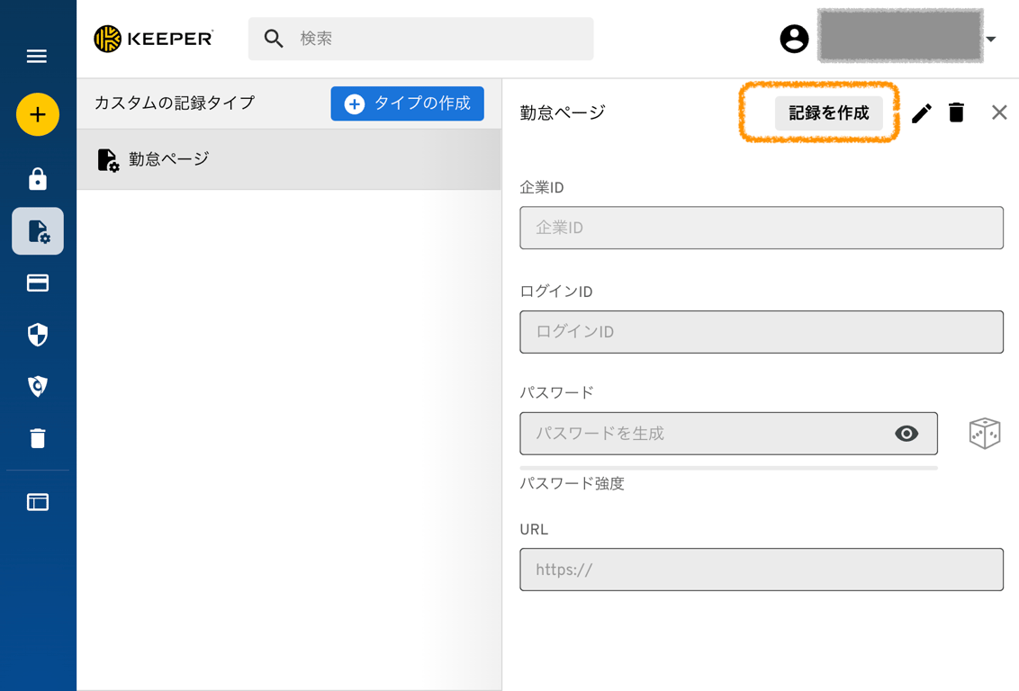Select the custom record types sidebar icon
Image resolution: width=1019 pixels, height=691 pixels.
click(37, 231)
